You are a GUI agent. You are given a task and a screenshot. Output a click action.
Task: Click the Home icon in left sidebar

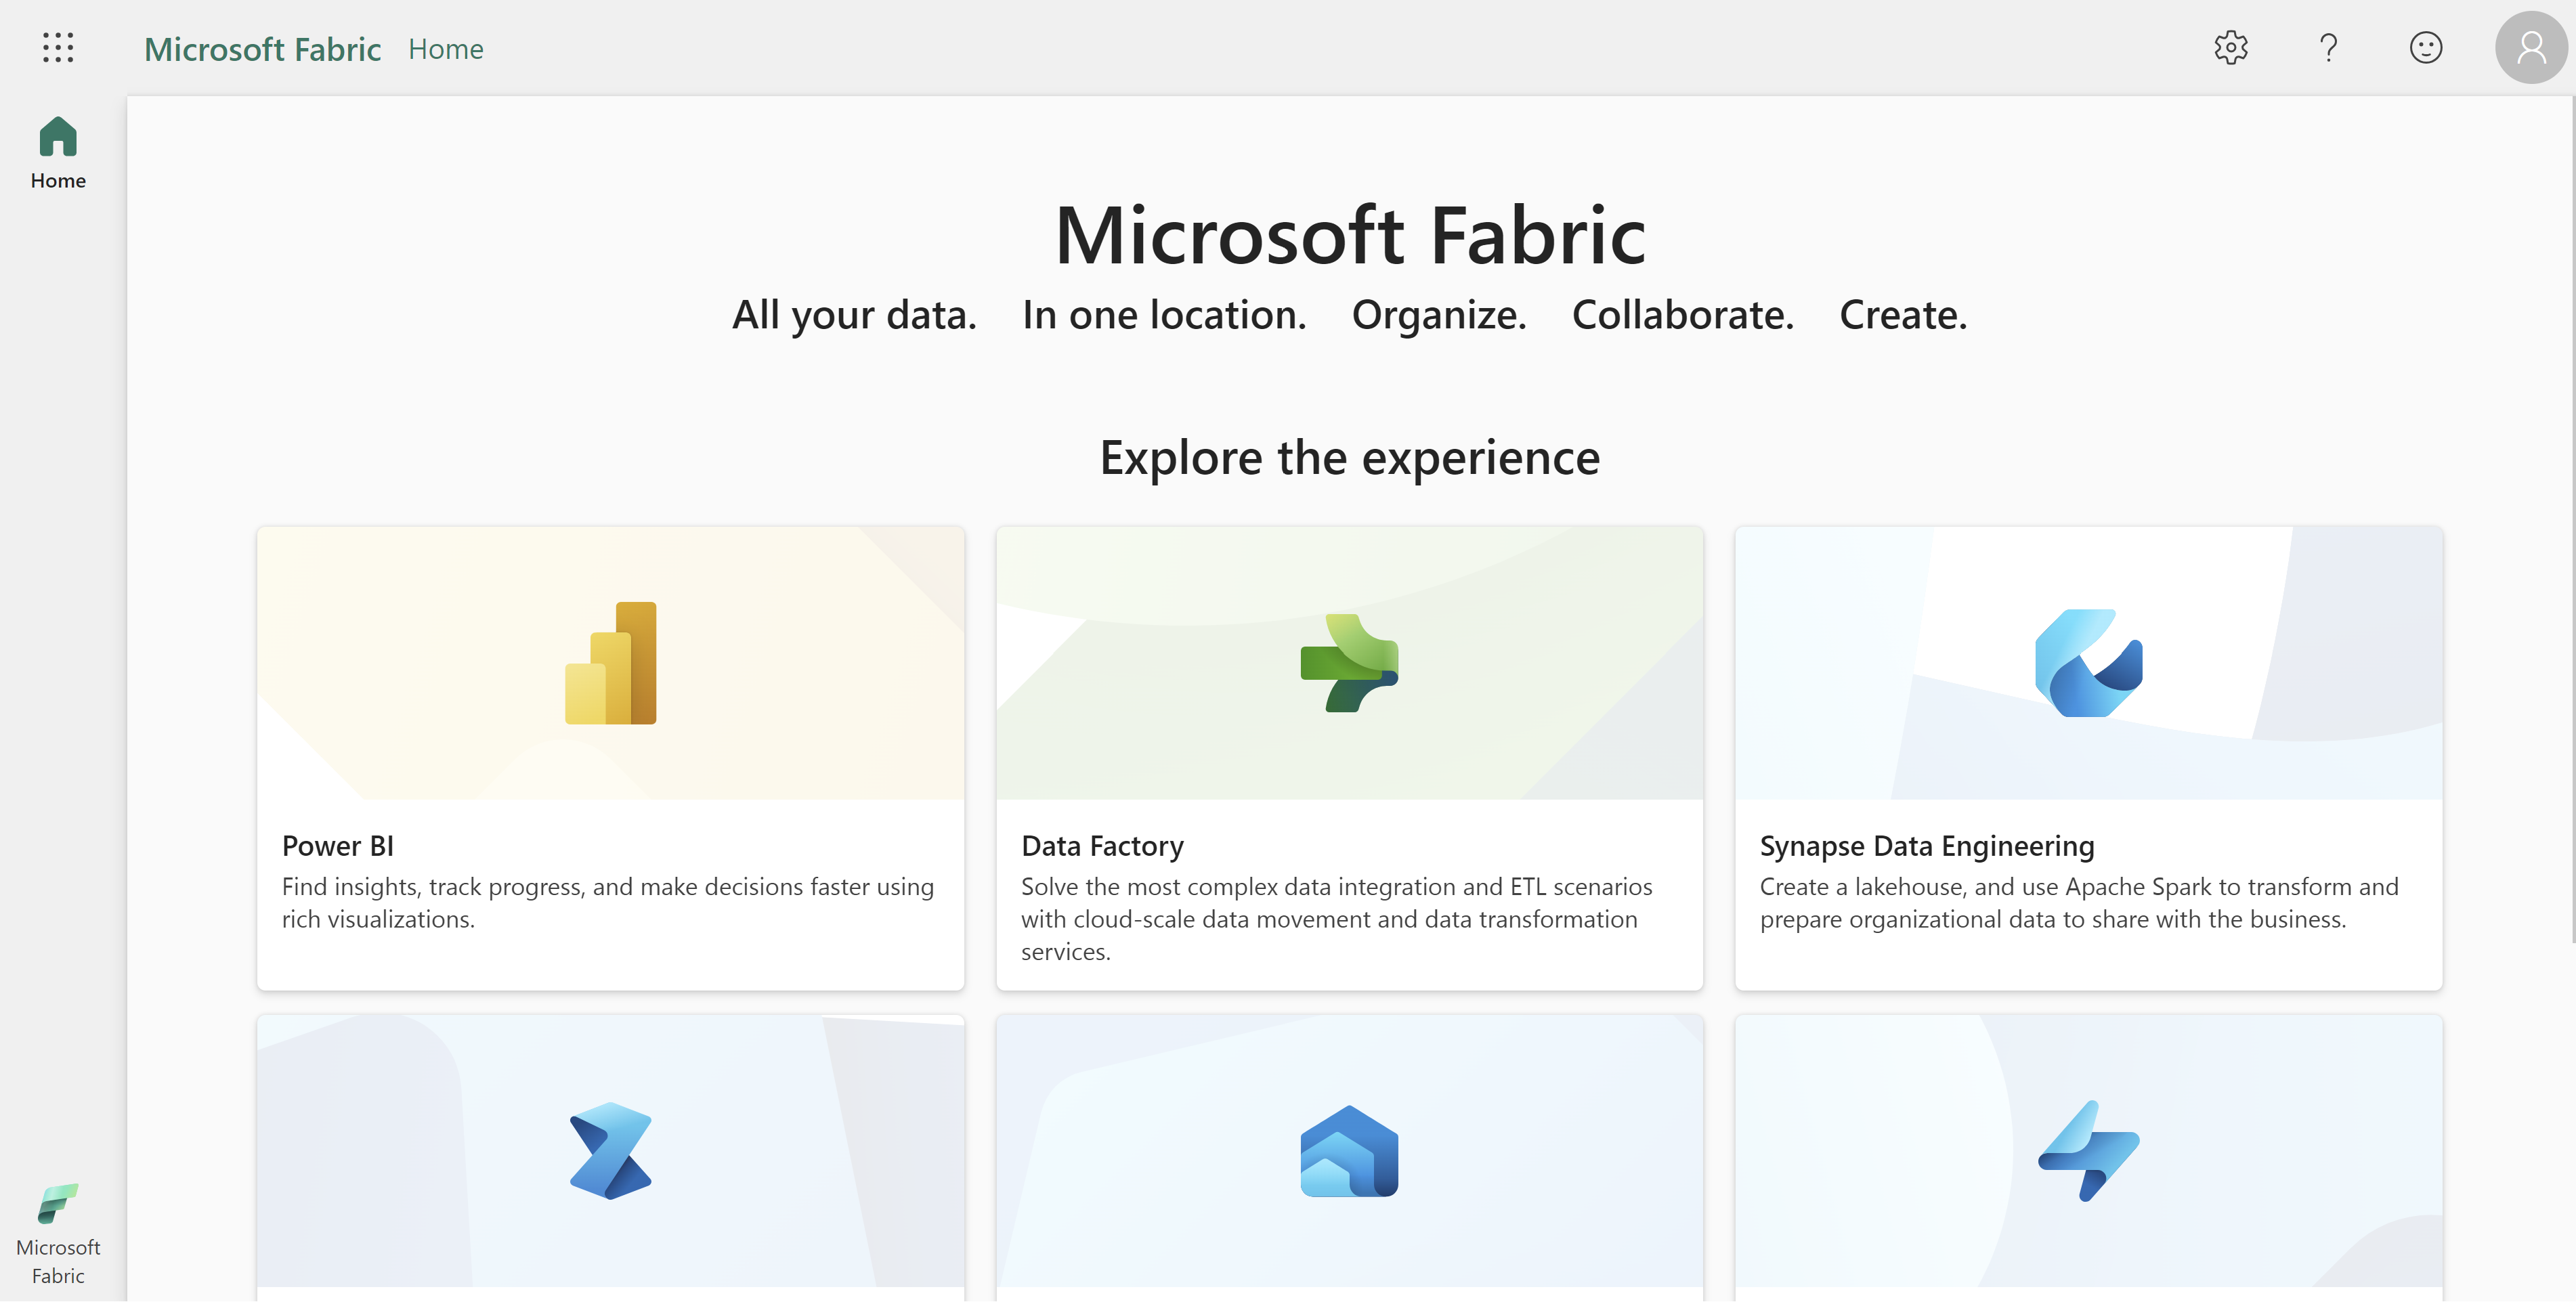coord(58,137)
